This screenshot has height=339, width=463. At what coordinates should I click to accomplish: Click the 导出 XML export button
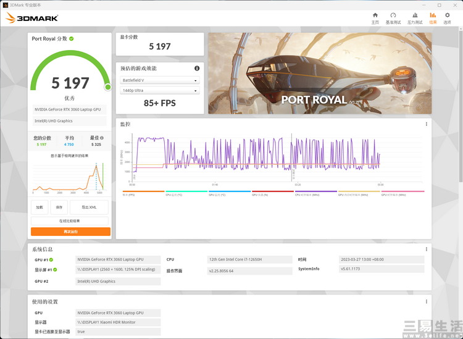(x=89, y=207)
